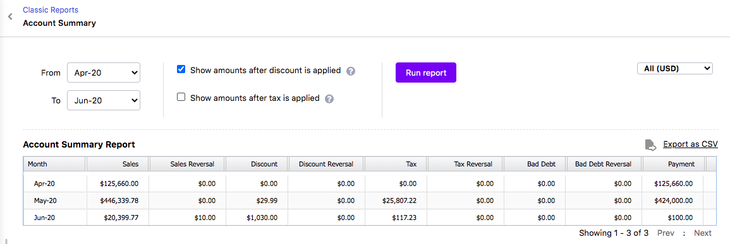Click help icon beside discount option
The height and width of the screenshot is (244, 730).
pyautogui.click(x=351, y=71)
